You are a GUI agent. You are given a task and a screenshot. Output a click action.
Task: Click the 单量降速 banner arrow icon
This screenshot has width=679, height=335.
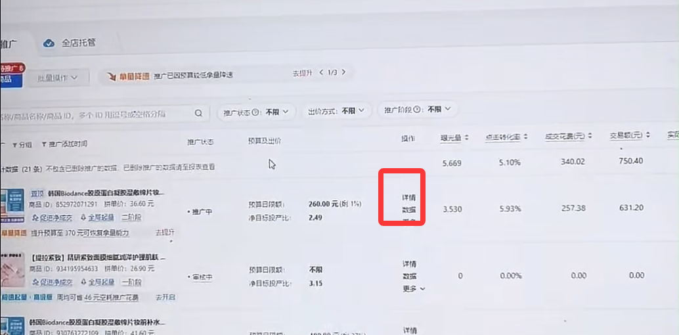pyautogui.click(x=113, y=76)
